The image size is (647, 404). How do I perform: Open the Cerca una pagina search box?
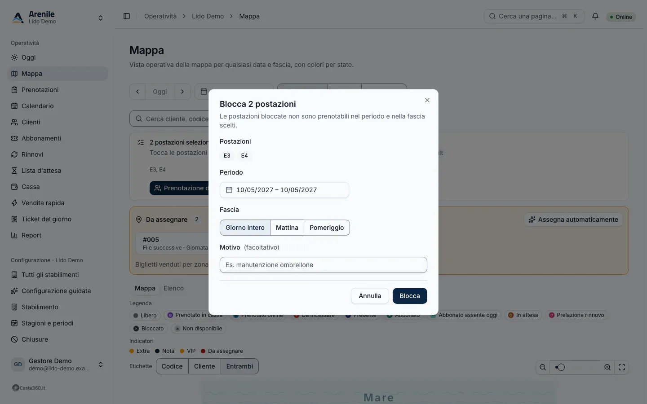(534, 16)
